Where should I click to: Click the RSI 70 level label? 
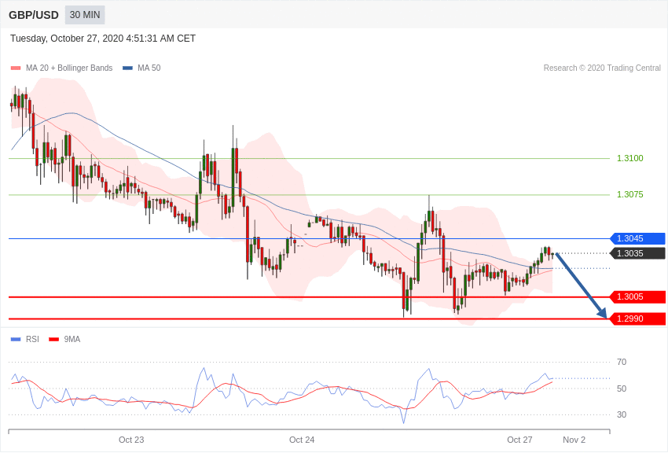(622, 362)
